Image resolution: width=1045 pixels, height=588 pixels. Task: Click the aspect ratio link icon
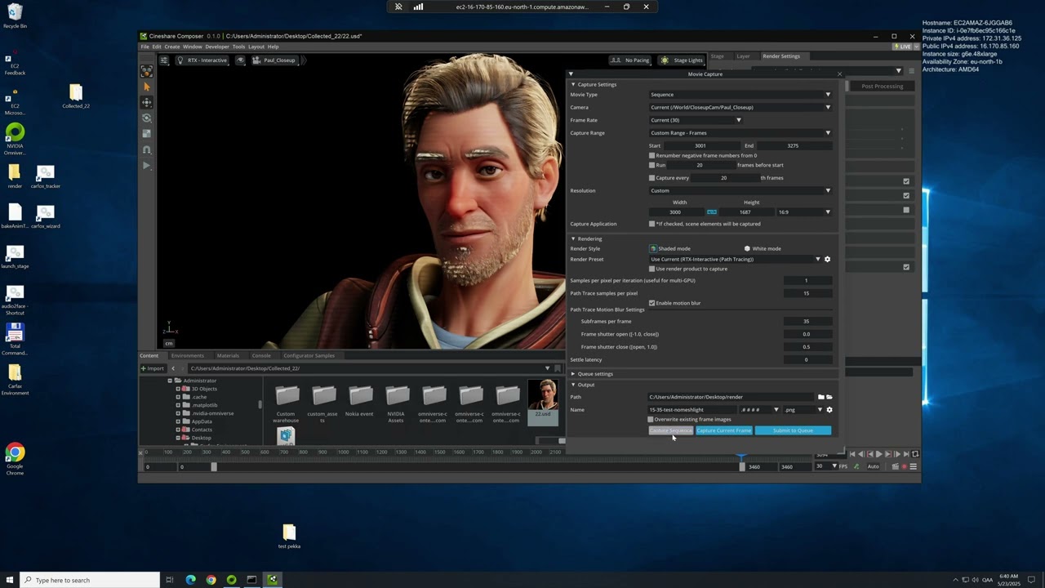(712, 212)
